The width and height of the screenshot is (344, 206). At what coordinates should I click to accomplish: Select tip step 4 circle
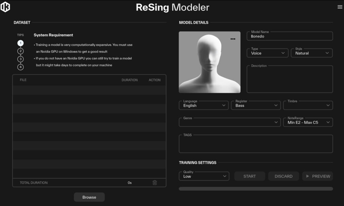20,67
